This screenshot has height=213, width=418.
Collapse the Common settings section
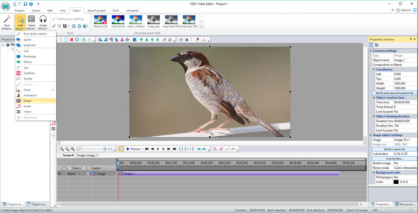click(x=370, y=51)
